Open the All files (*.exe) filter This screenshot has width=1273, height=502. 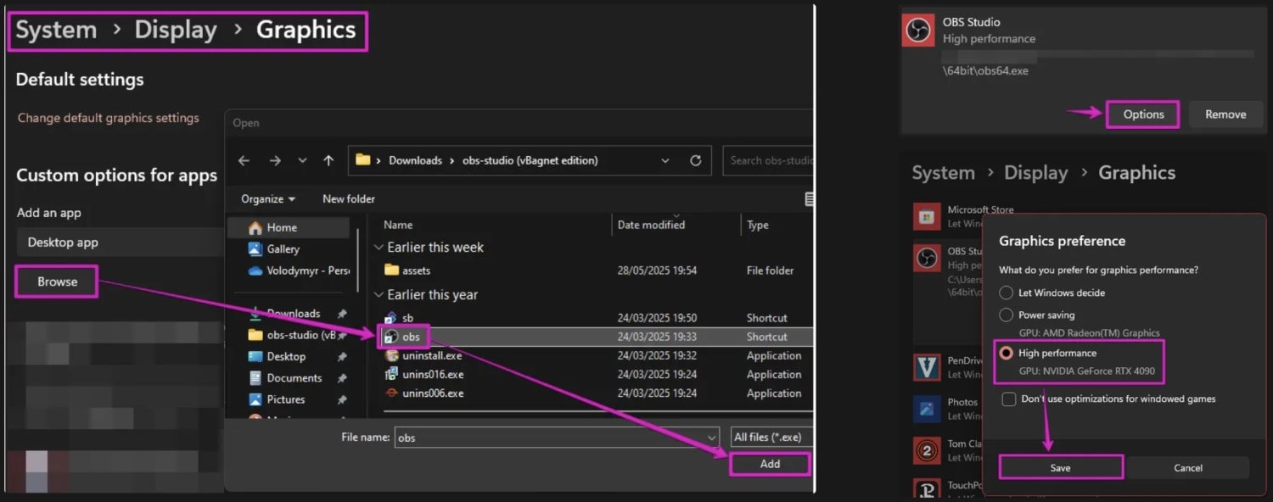click(771, 437)
